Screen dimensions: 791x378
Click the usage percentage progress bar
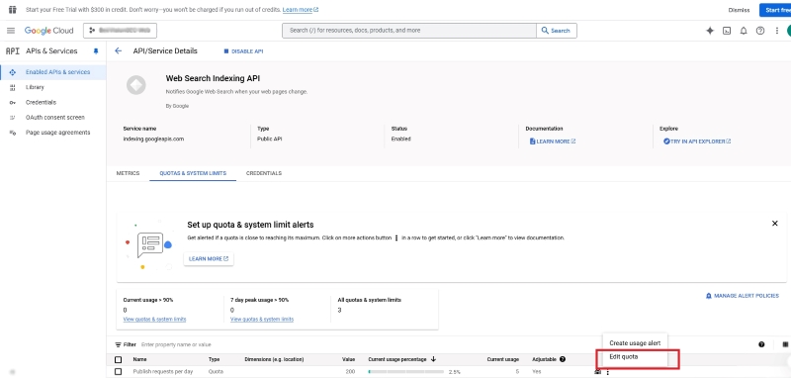point(406,372)
